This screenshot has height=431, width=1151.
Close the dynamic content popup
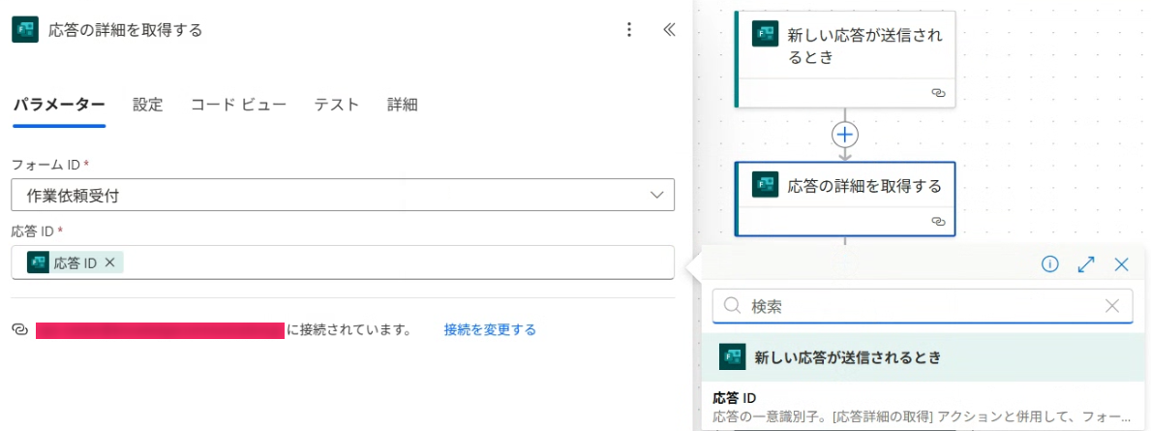point(1121,264)
